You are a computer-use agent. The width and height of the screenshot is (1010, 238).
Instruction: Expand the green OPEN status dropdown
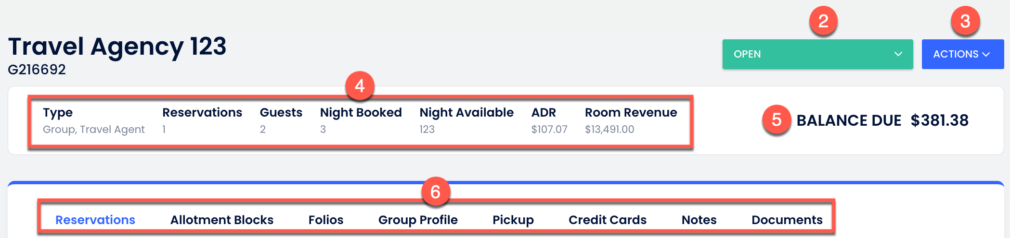click(817, 54)
